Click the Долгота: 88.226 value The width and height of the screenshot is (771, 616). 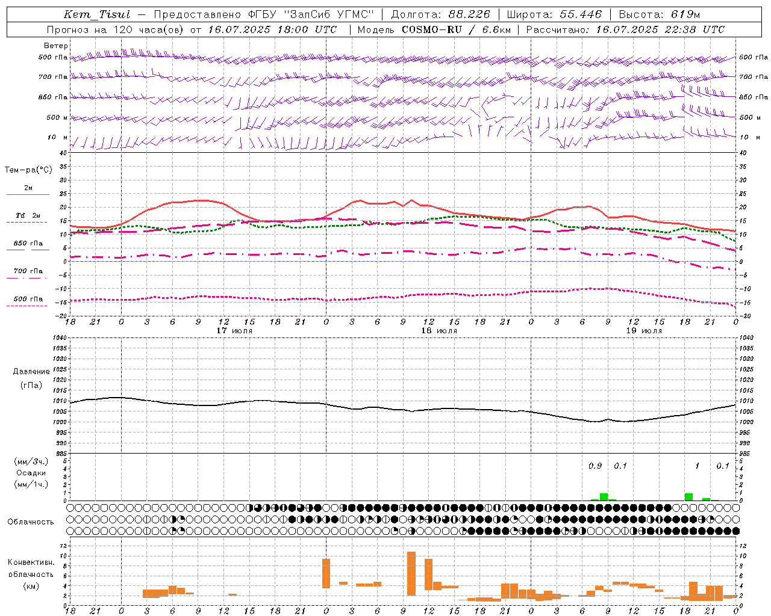[441, 14]
